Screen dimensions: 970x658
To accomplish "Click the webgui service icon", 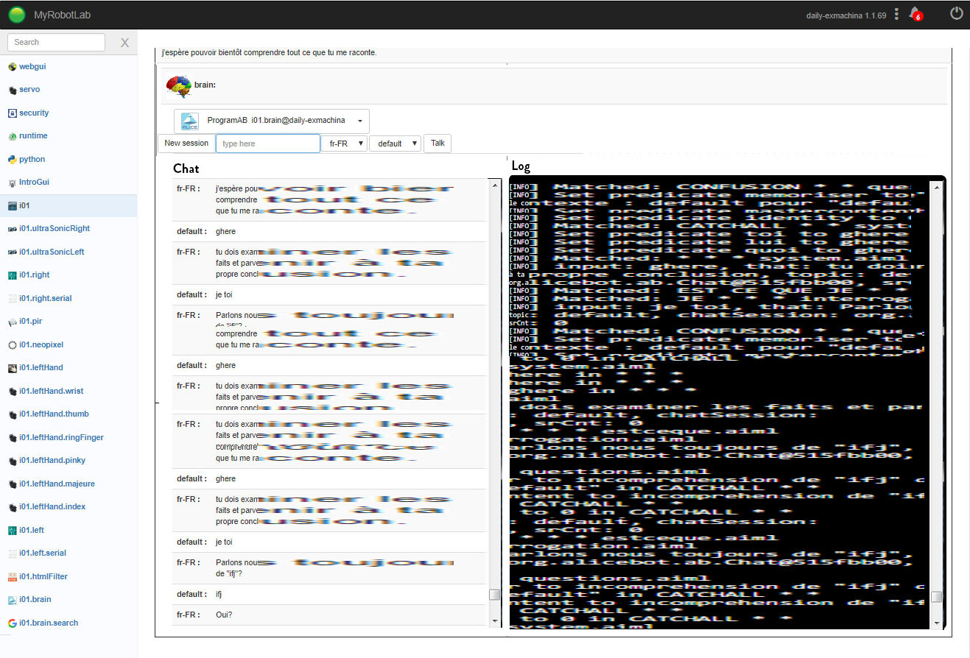I will click(x=12, y=67).
